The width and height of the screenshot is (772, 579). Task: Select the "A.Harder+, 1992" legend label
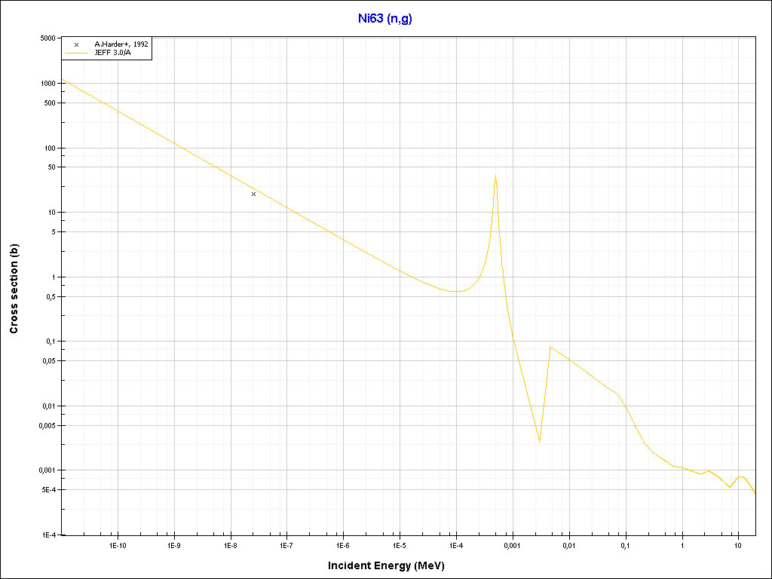click(121, 44)
